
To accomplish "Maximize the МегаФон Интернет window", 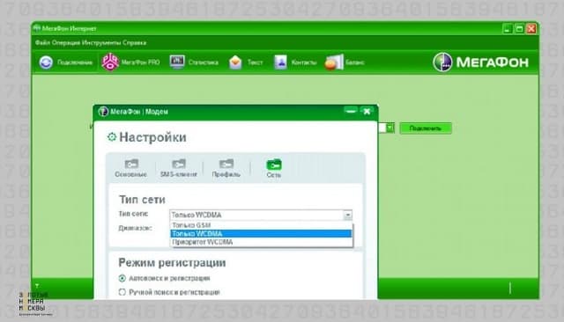I will [x=519, y=29].
